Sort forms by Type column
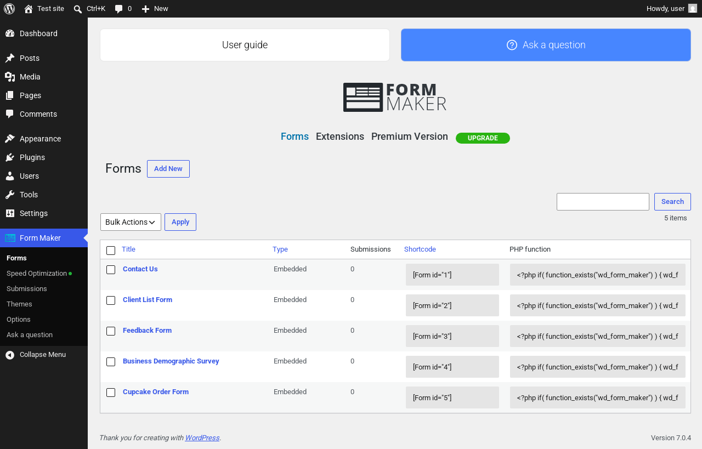702x449 pixels. point(280,249)
